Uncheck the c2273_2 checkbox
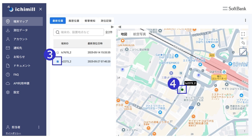The image size is (252, 140). [x=57, y=62]
